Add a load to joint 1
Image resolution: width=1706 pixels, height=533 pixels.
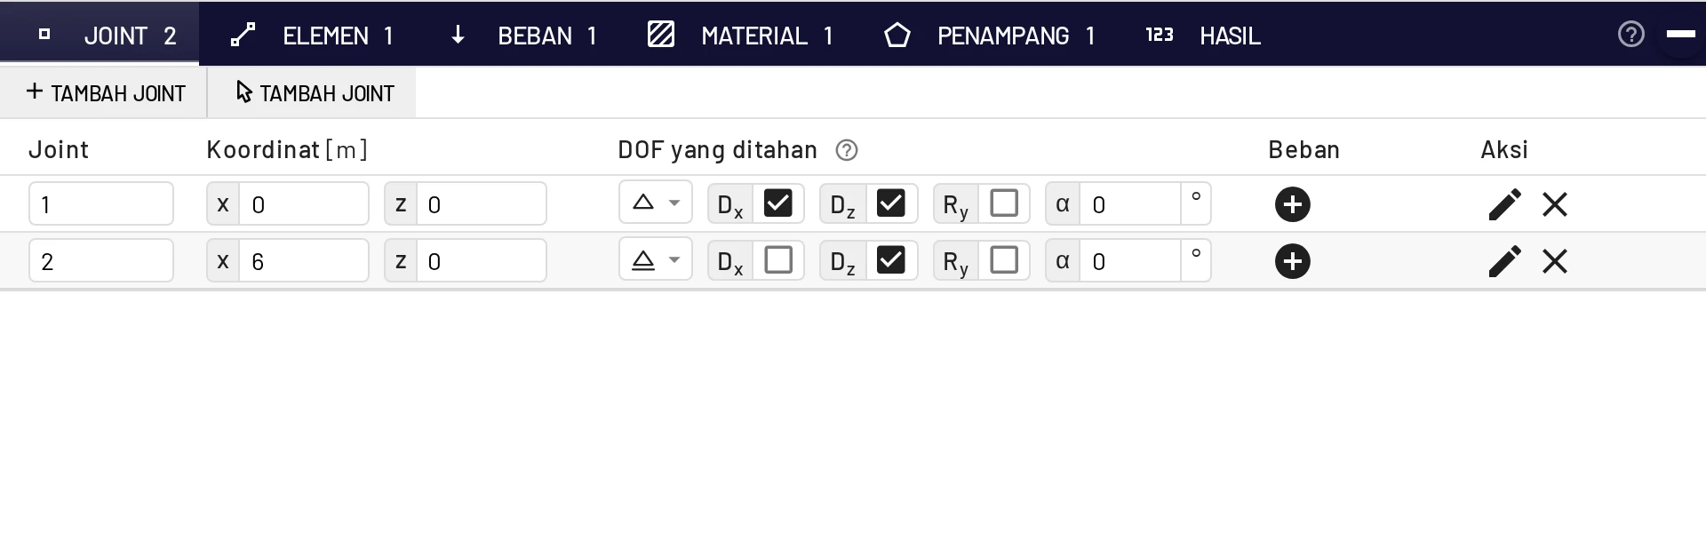[1293, 204]
